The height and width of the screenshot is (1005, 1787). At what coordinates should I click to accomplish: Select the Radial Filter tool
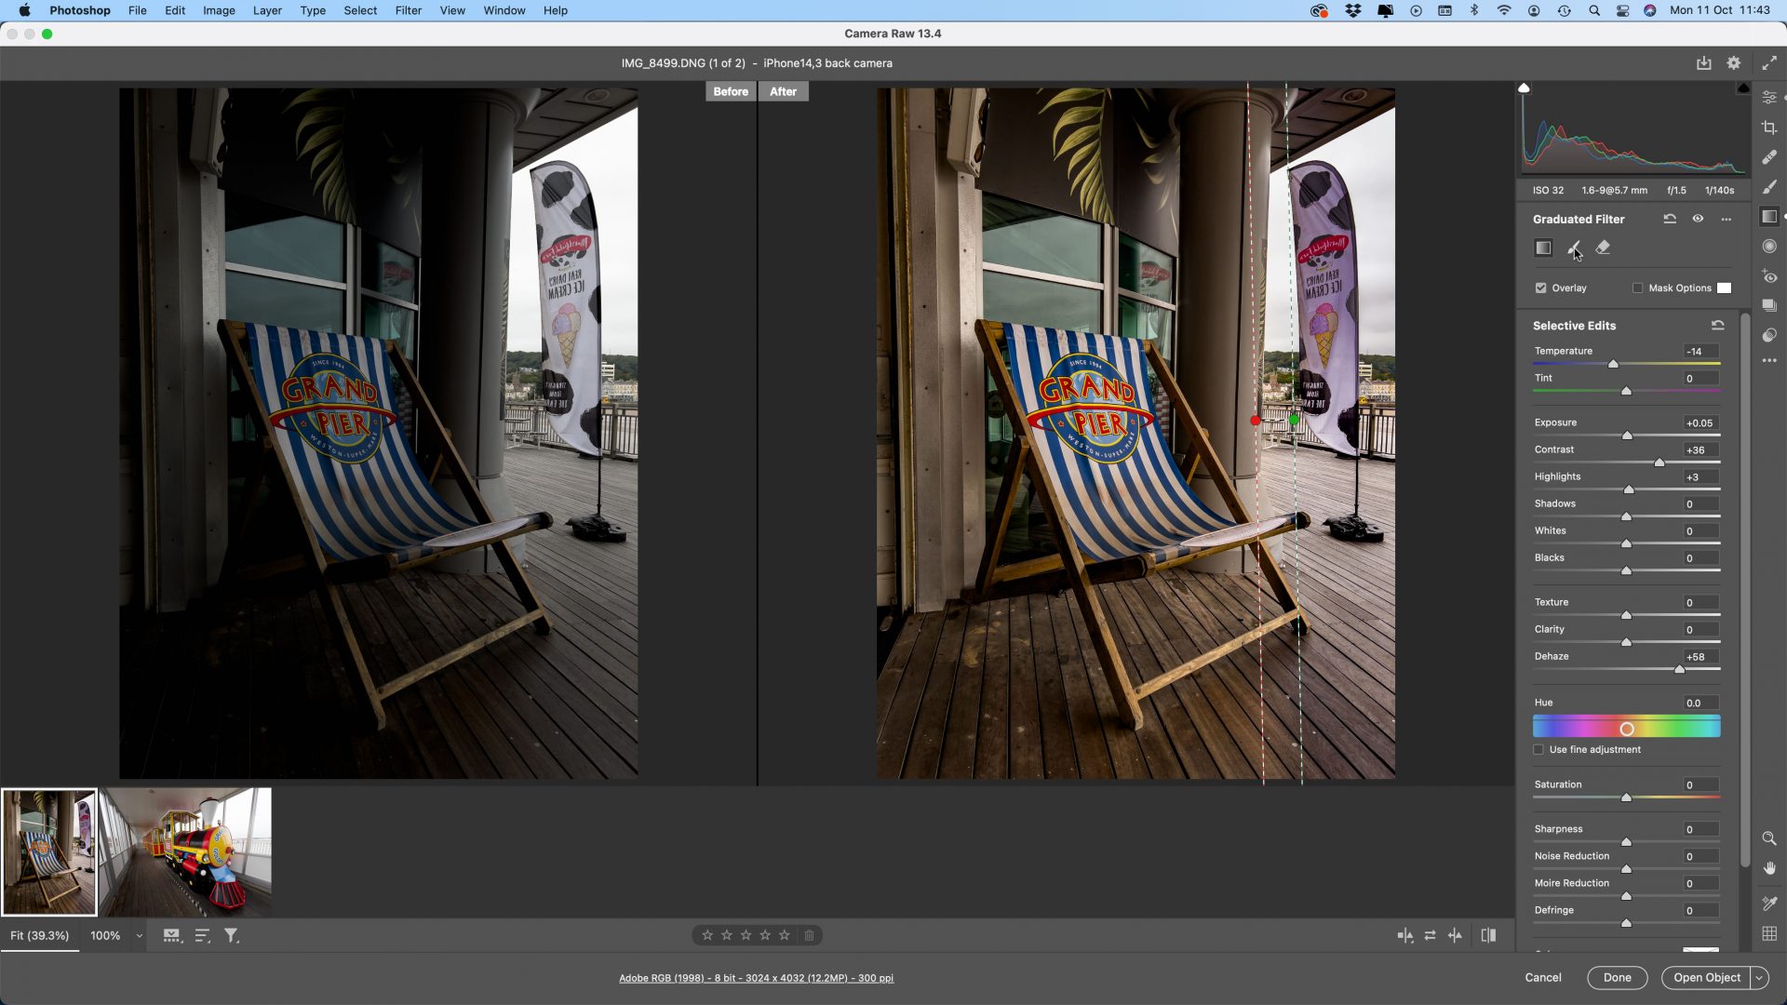tap(1769, 247)
